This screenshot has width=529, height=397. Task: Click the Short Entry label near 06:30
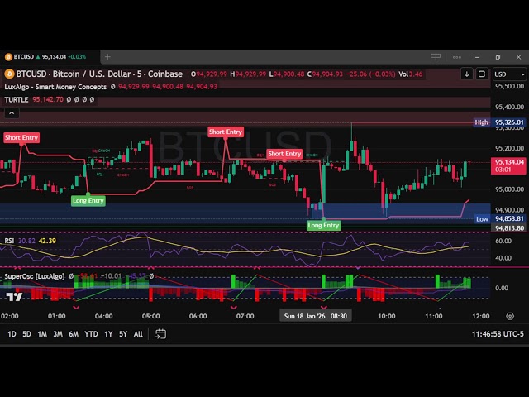point(226,132)
